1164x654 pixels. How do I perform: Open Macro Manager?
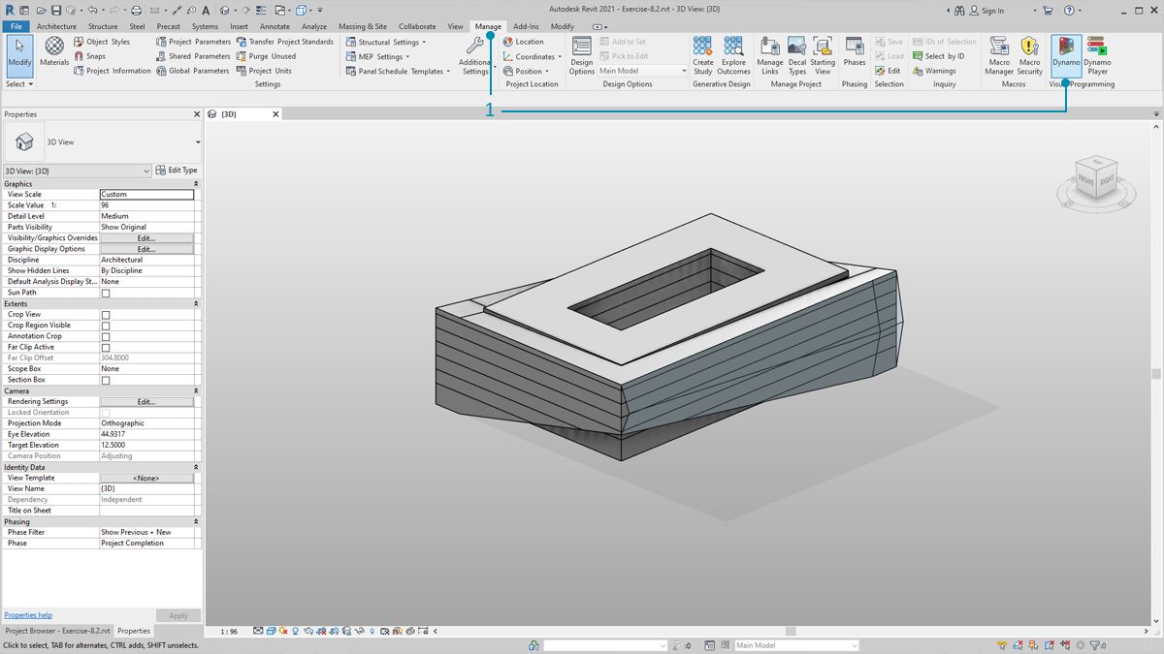[999, 54]
